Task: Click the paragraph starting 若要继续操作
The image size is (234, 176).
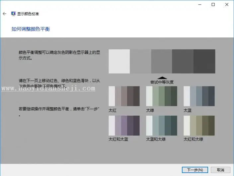Action: 59,112
